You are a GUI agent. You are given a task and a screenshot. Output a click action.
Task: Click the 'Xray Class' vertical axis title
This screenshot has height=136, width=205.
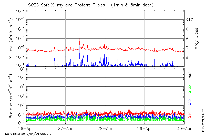point(197,38)
